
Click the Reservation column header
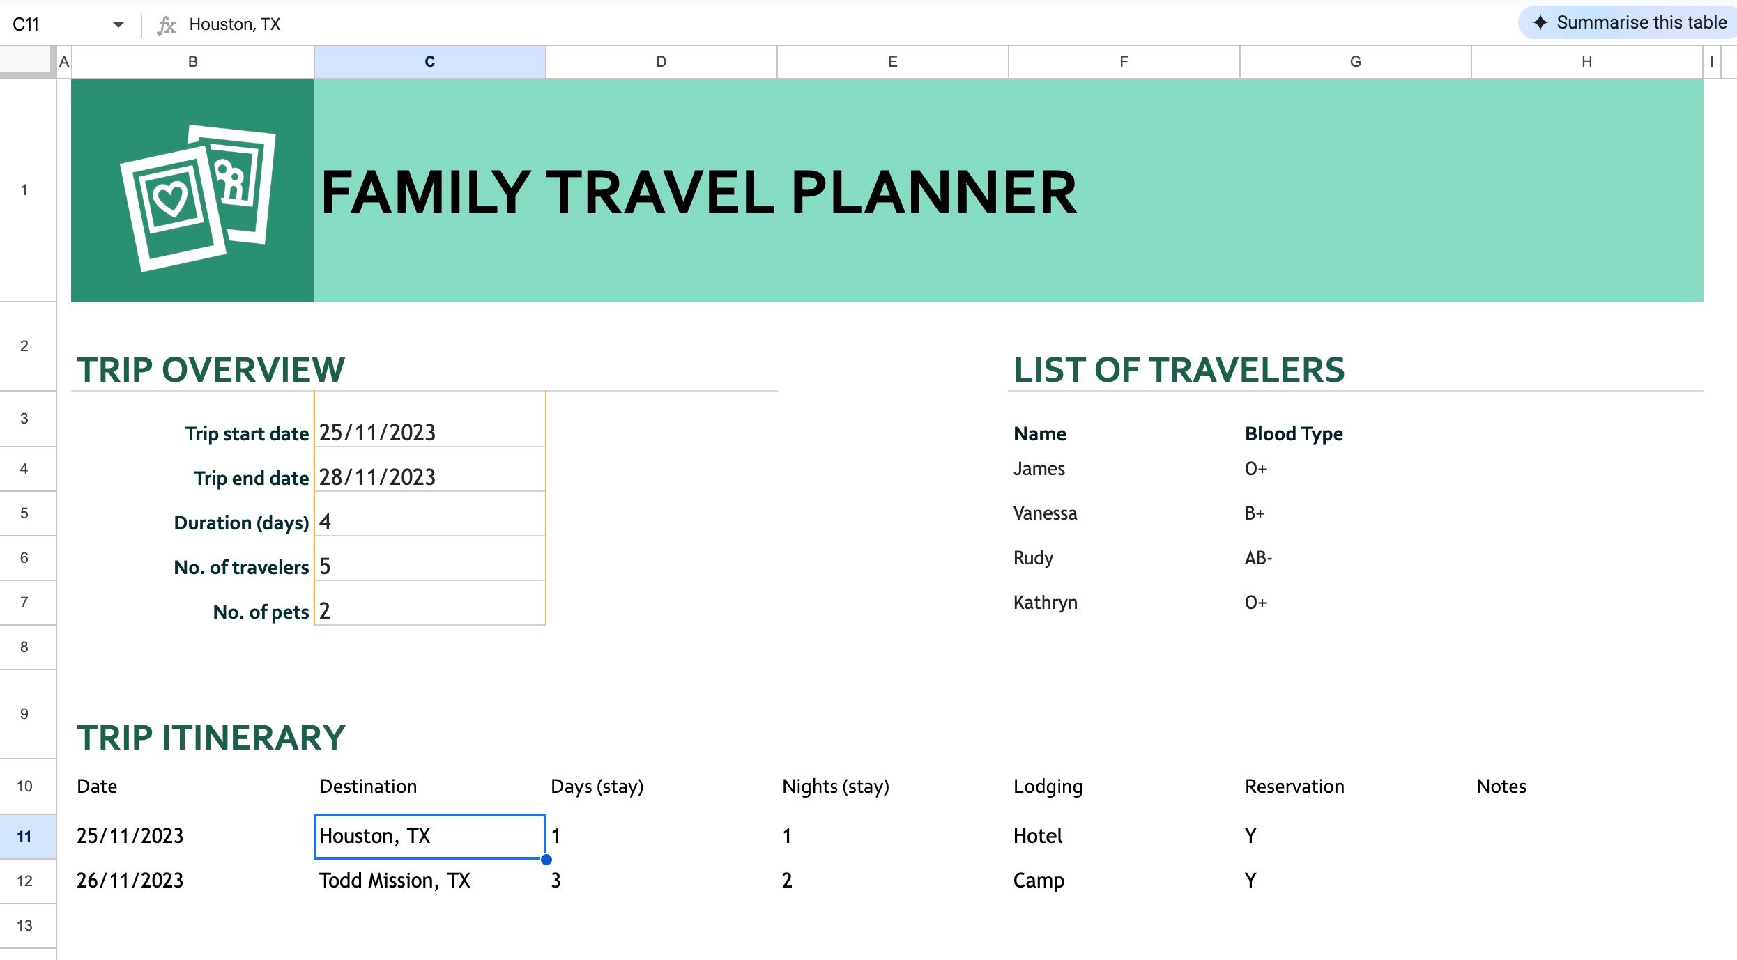click(1294, 787)
